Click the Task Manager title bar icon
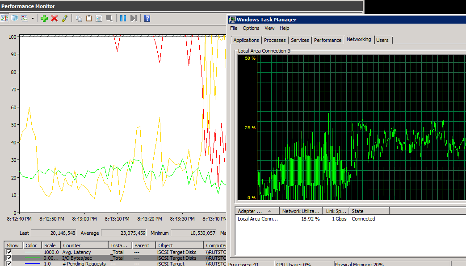Viewport: 466px width, 266px height. [232, 20]
